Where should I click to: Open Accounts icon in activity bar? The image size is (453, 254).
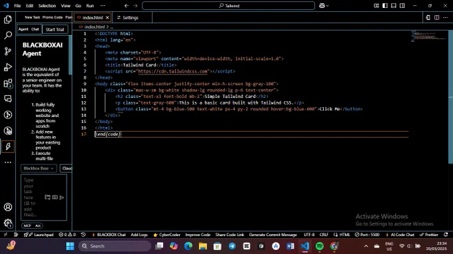point(8,207)
